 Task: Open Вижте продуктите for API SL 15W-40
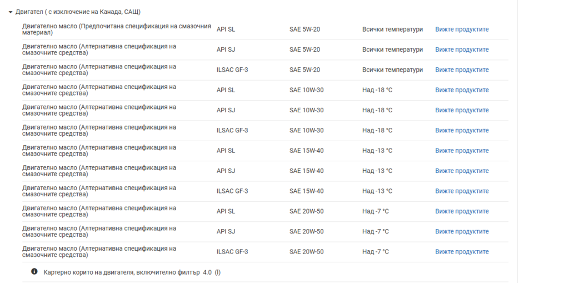pos(462,151)
